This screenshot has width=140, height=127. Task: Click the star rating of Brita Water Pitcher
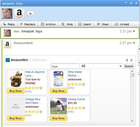coord(76,84)
